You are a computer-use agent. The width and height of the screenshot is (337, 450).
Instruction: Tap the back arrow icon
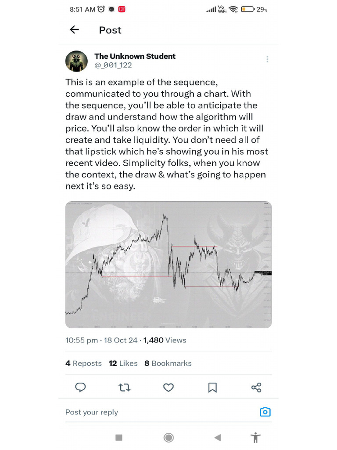pos(75,30)
